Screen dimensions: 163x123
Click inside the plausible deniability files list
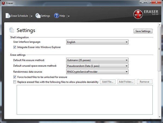coord(84,100)
